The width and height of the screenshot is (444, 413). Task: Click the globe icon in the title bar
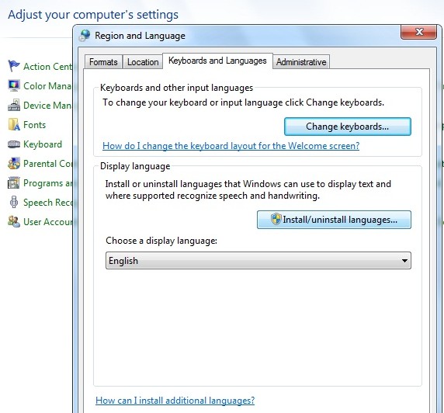click(x=85, y=36)
